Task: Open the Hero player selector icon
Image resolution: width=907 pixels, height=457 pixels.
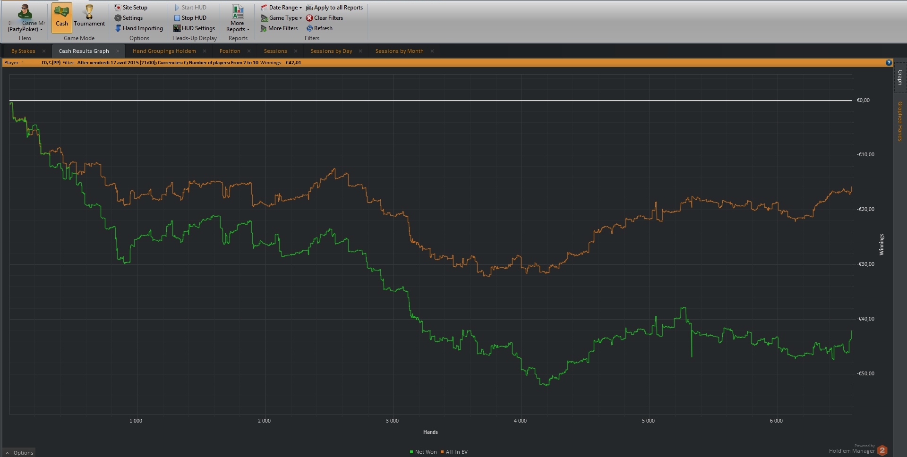Action: coord(25,11)
